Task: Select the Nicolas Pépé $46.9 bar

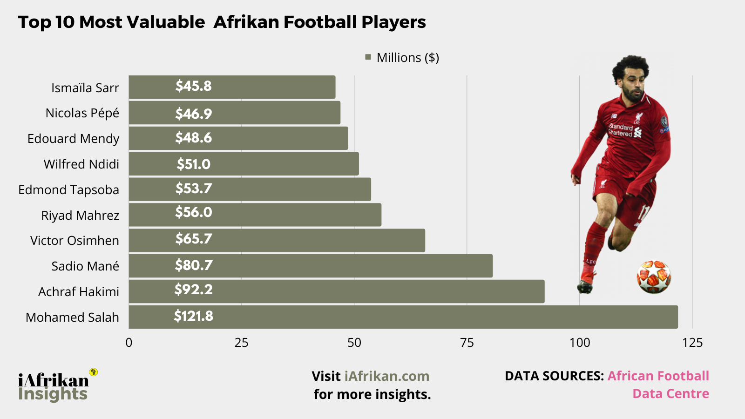Action: point(234,113)
